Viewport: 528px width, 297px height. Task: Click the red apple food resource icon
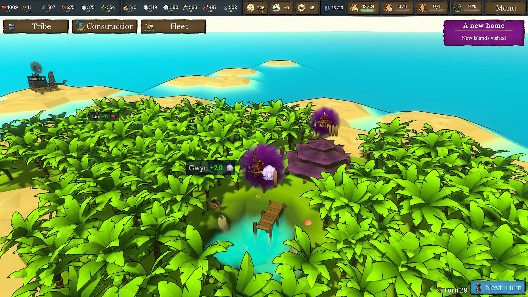click(4, 8)
